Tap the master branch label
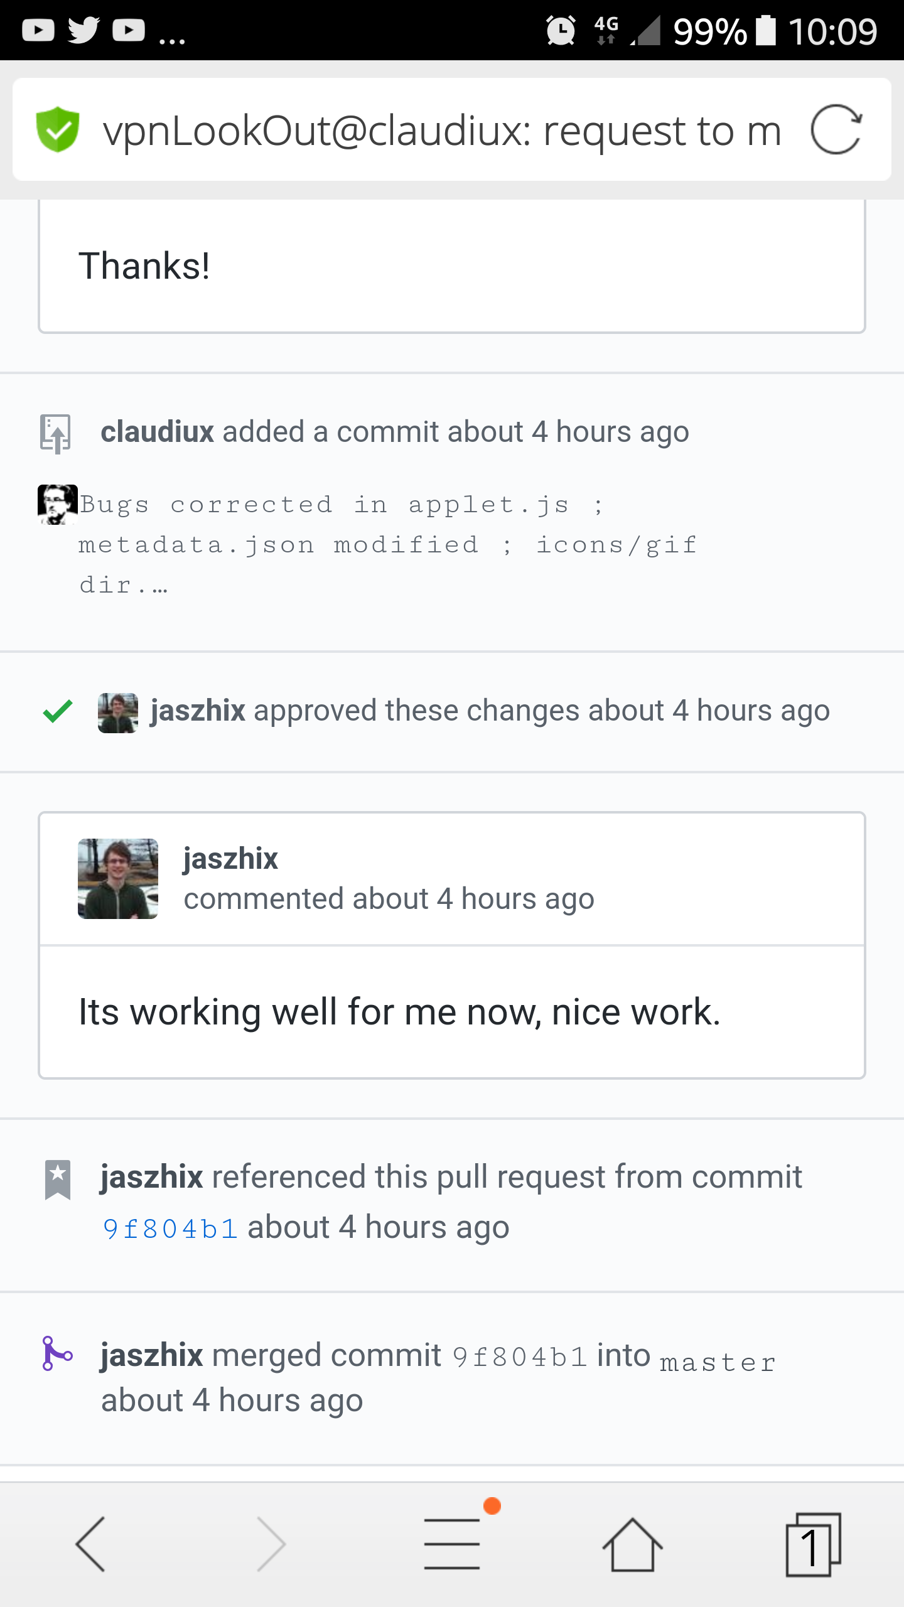 (x=718, y=1363)
